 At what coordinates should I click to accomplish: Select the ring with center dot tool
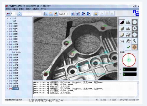click(135, 28)
